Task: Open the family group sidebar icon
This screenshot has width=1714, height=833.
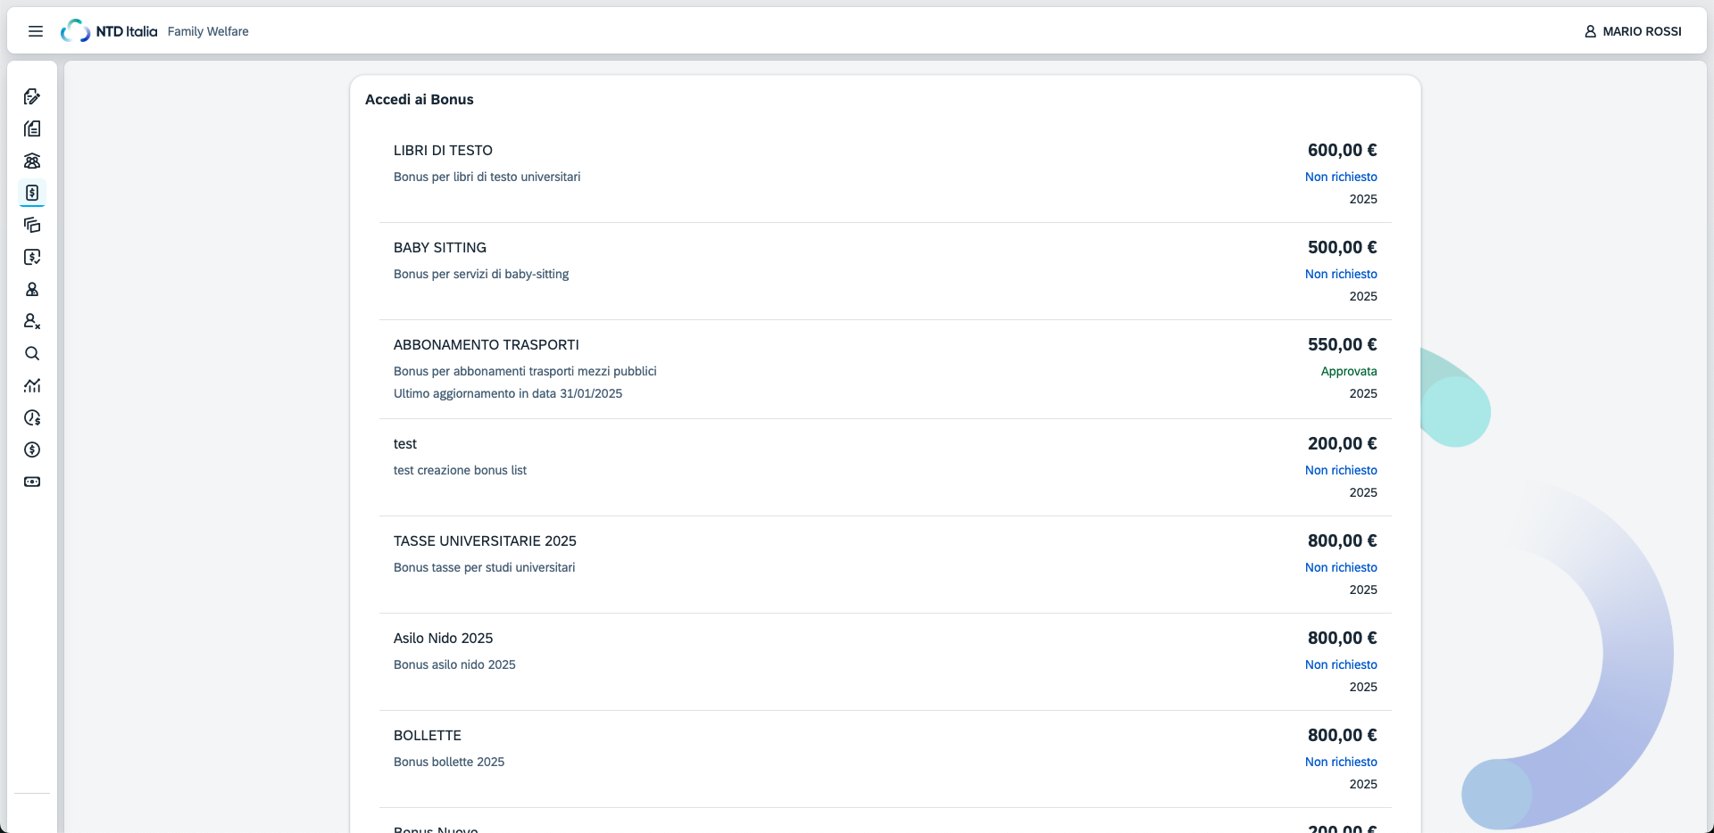Action: 32,161
